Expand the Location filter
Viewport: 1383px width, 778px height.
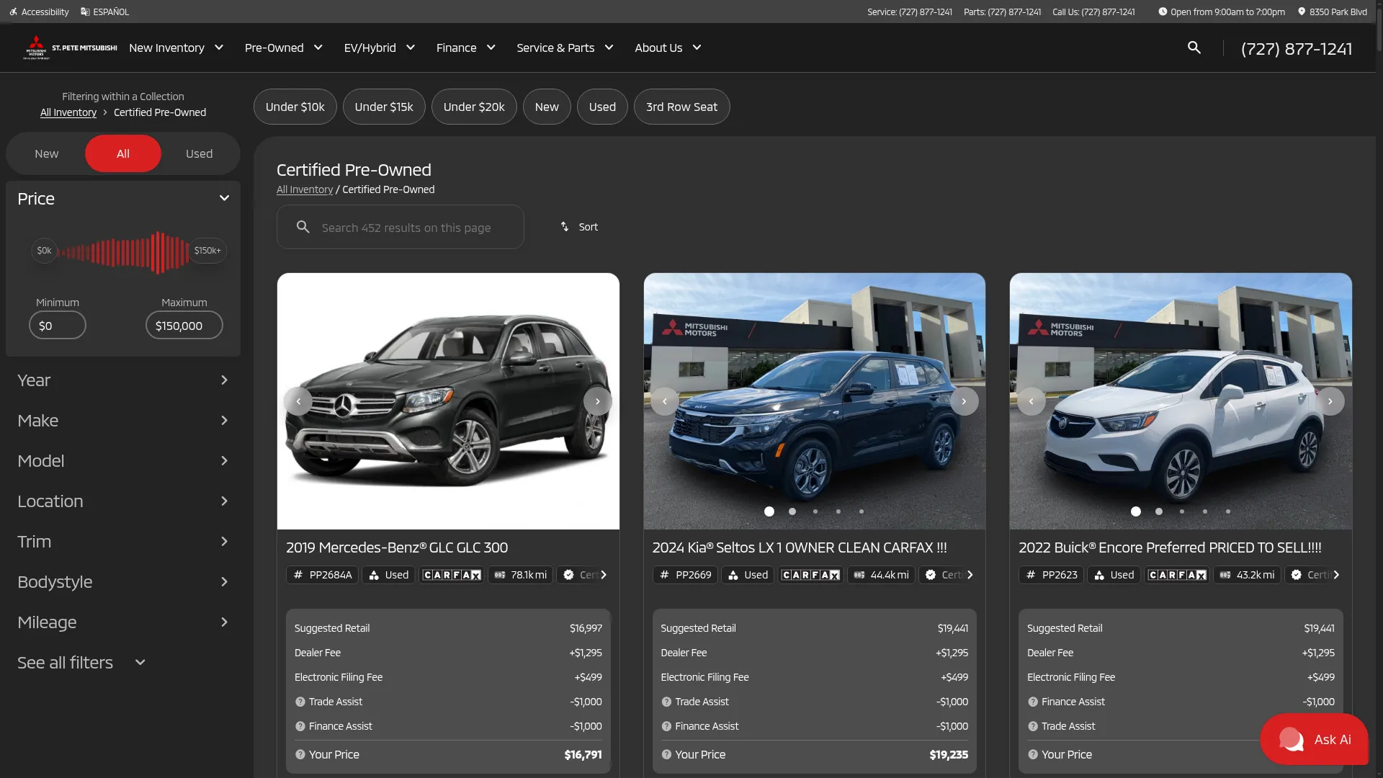click(x=123, y=501)
